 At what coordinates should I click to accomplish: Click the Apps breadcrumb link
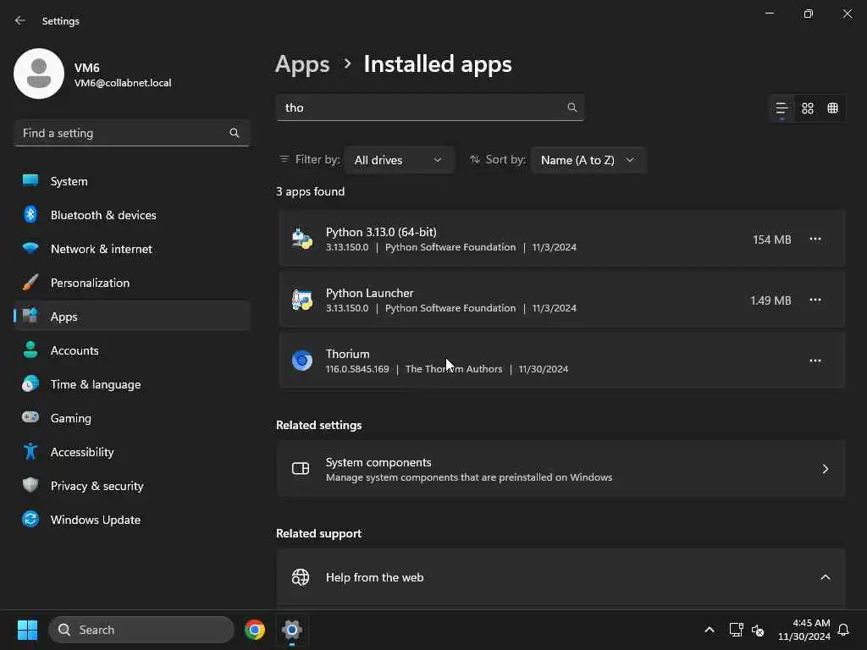302,64
